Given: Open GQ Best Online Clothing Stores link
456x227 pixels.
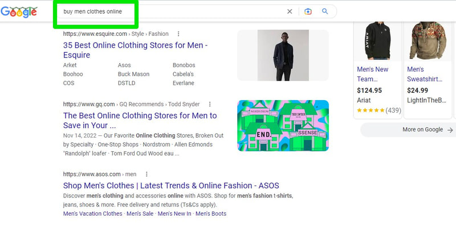Looking at the screenshot, I should tap(140, 120).
